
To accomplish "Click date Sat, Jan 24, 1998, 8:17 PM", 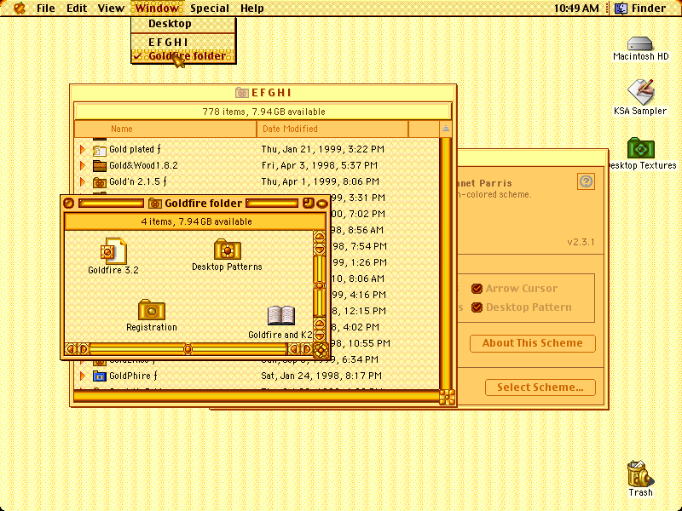I will click(x=321, y=376).
